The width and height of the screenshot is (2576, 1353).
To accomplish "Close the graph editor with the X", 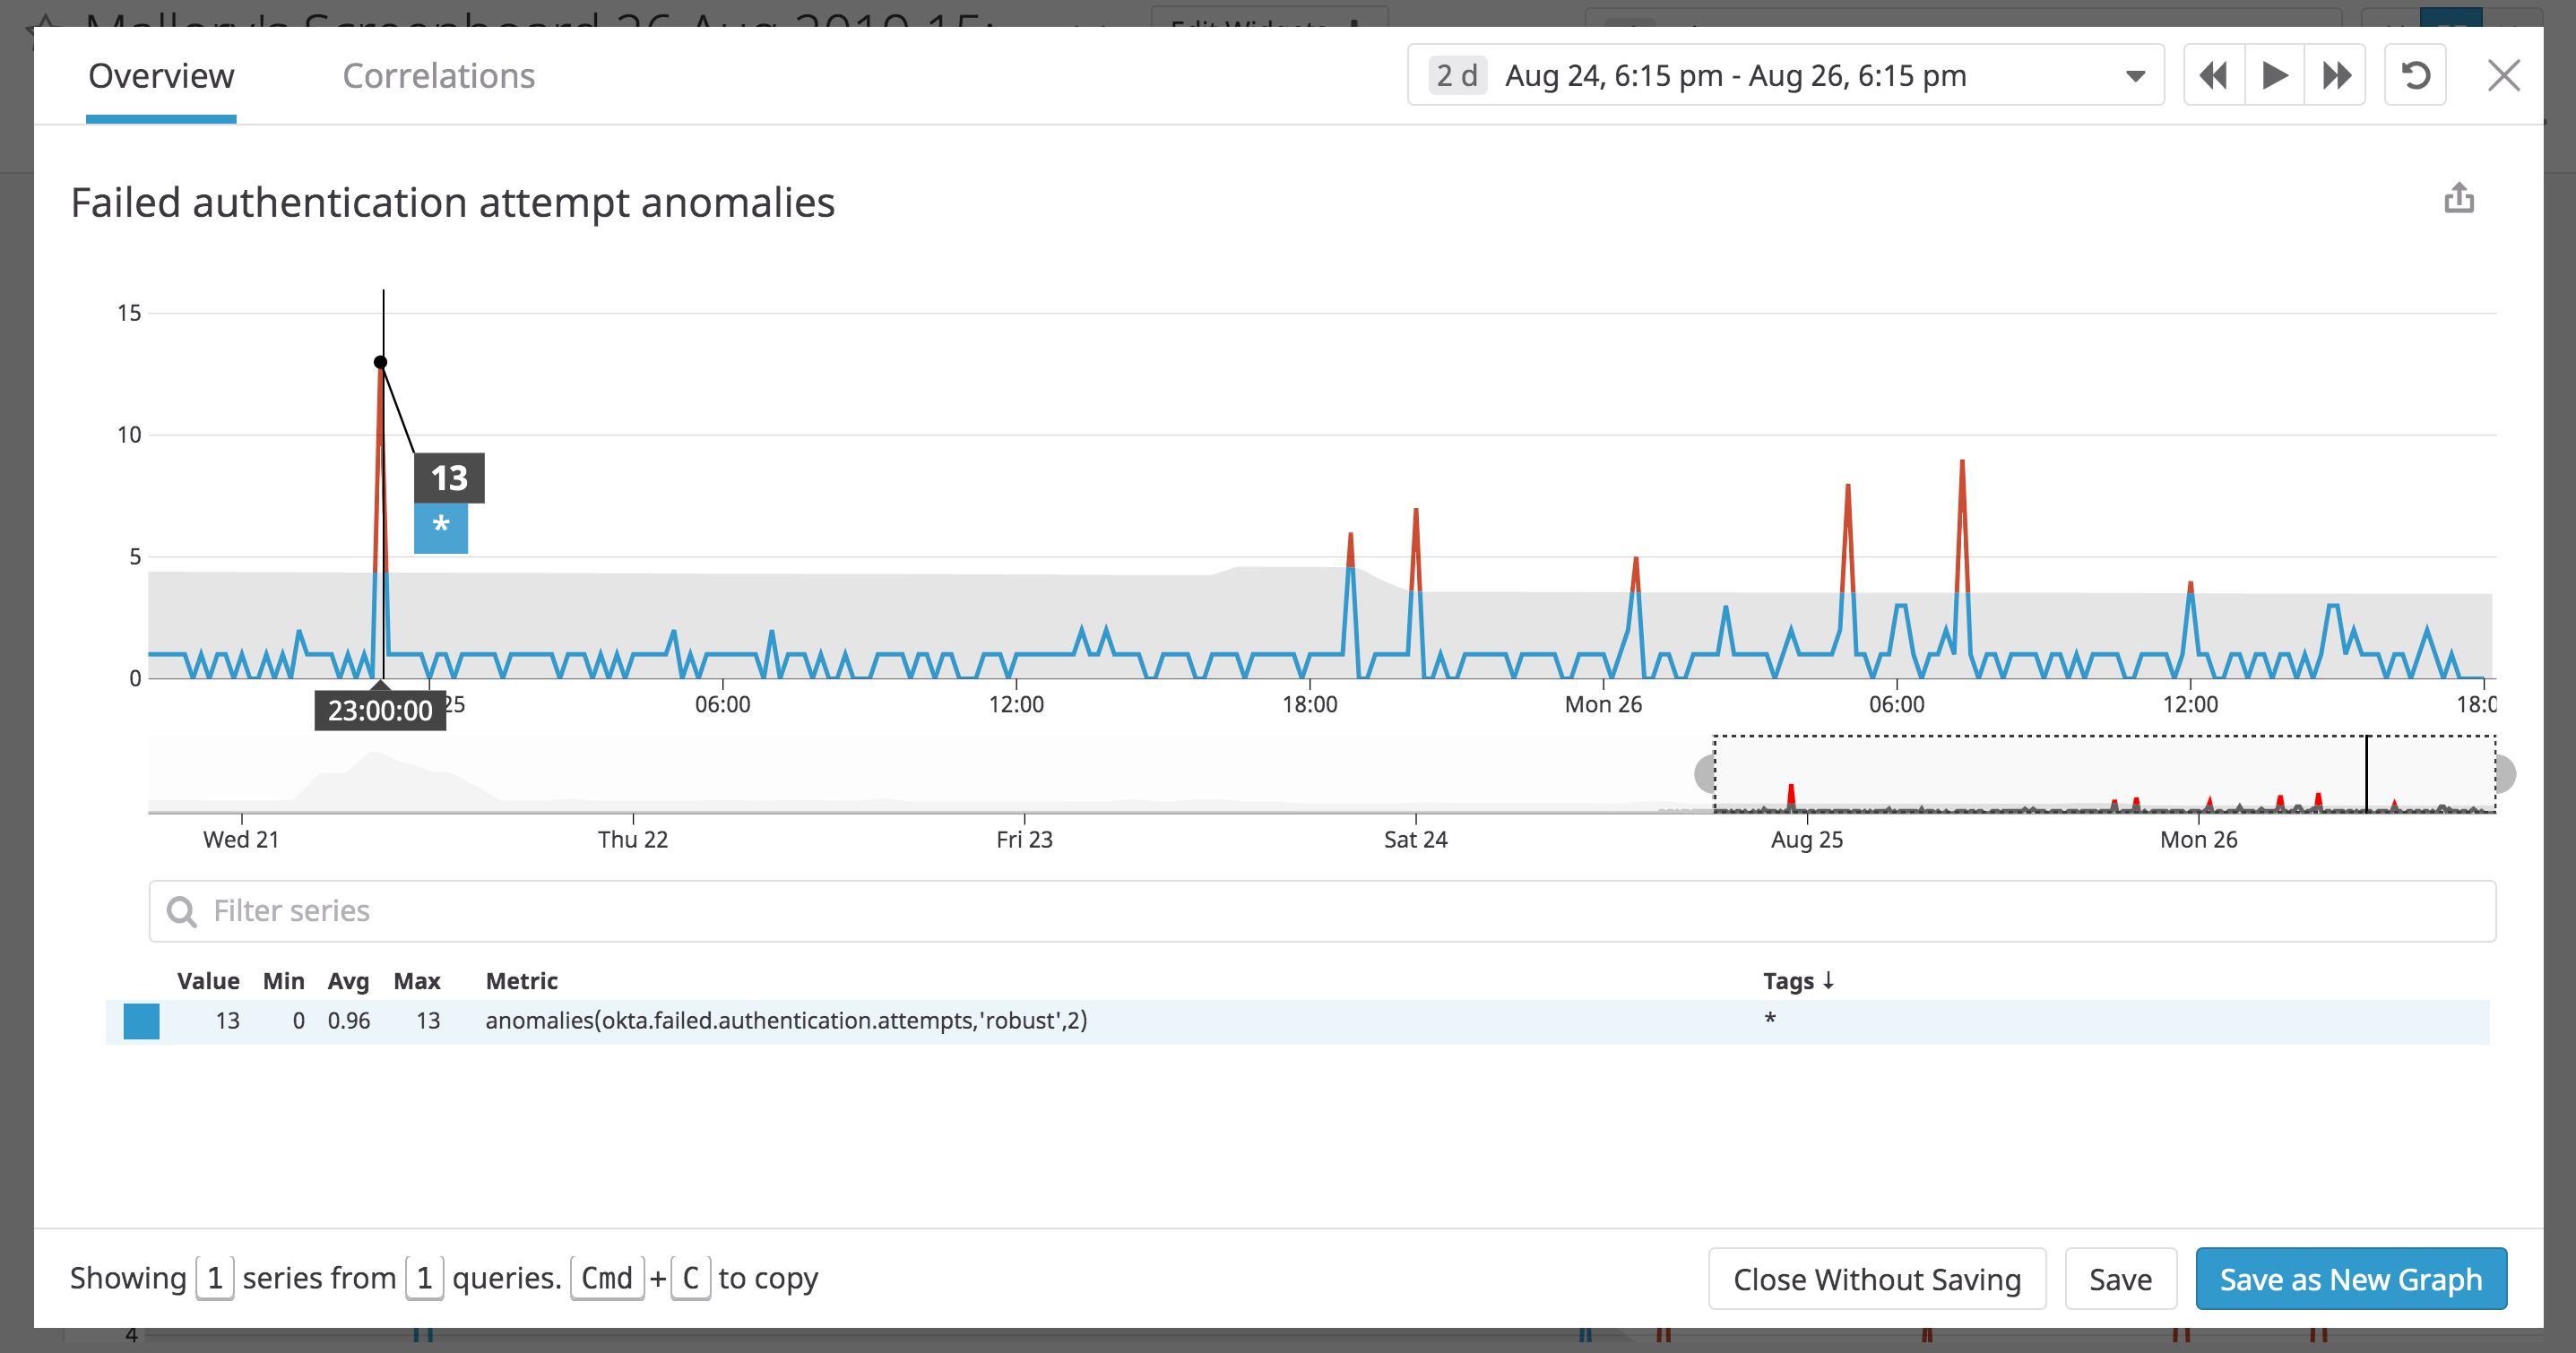I will [2504, 74].
